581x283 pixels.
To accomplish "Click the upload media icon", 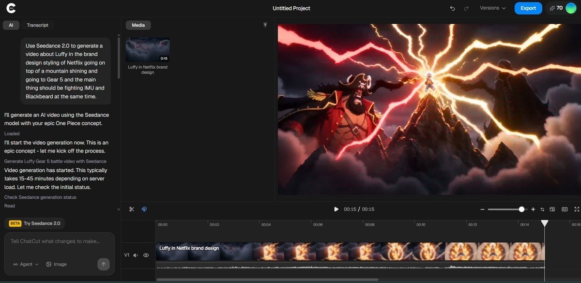I will [x=265, y=25].
